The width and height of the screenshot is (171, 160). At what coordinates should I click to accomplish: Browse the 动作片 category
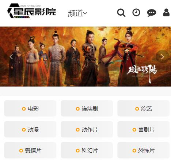pyautogui.click(x=87, y=129)
